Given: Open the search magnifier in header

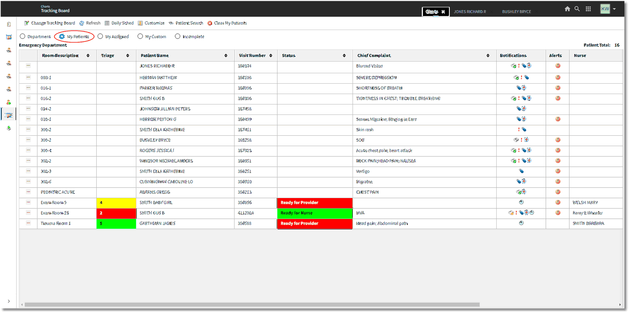Looking at the screenshot, I should [x=577, y=9].
